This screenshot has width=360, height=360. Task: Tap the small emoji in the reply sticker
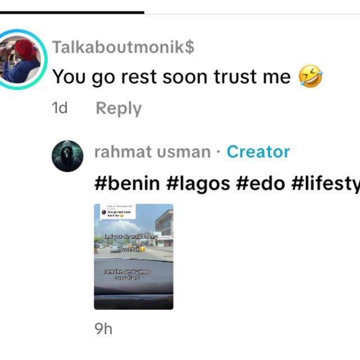(121, 215)
